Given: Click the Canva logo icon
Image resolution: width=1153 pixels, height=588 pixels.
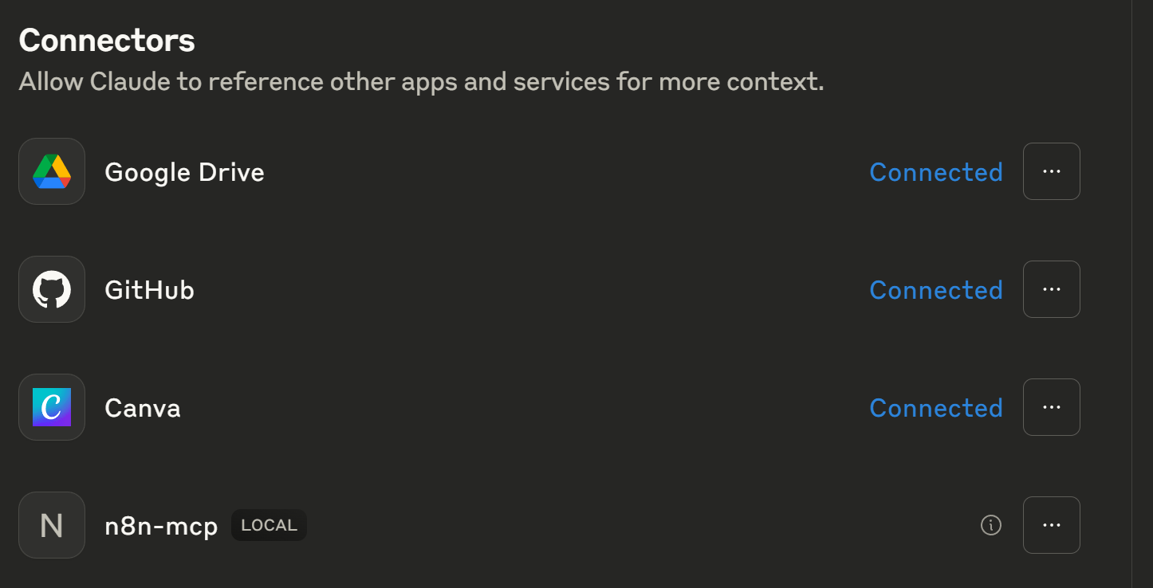Looking at the screenshot, I should click(52, 407).
